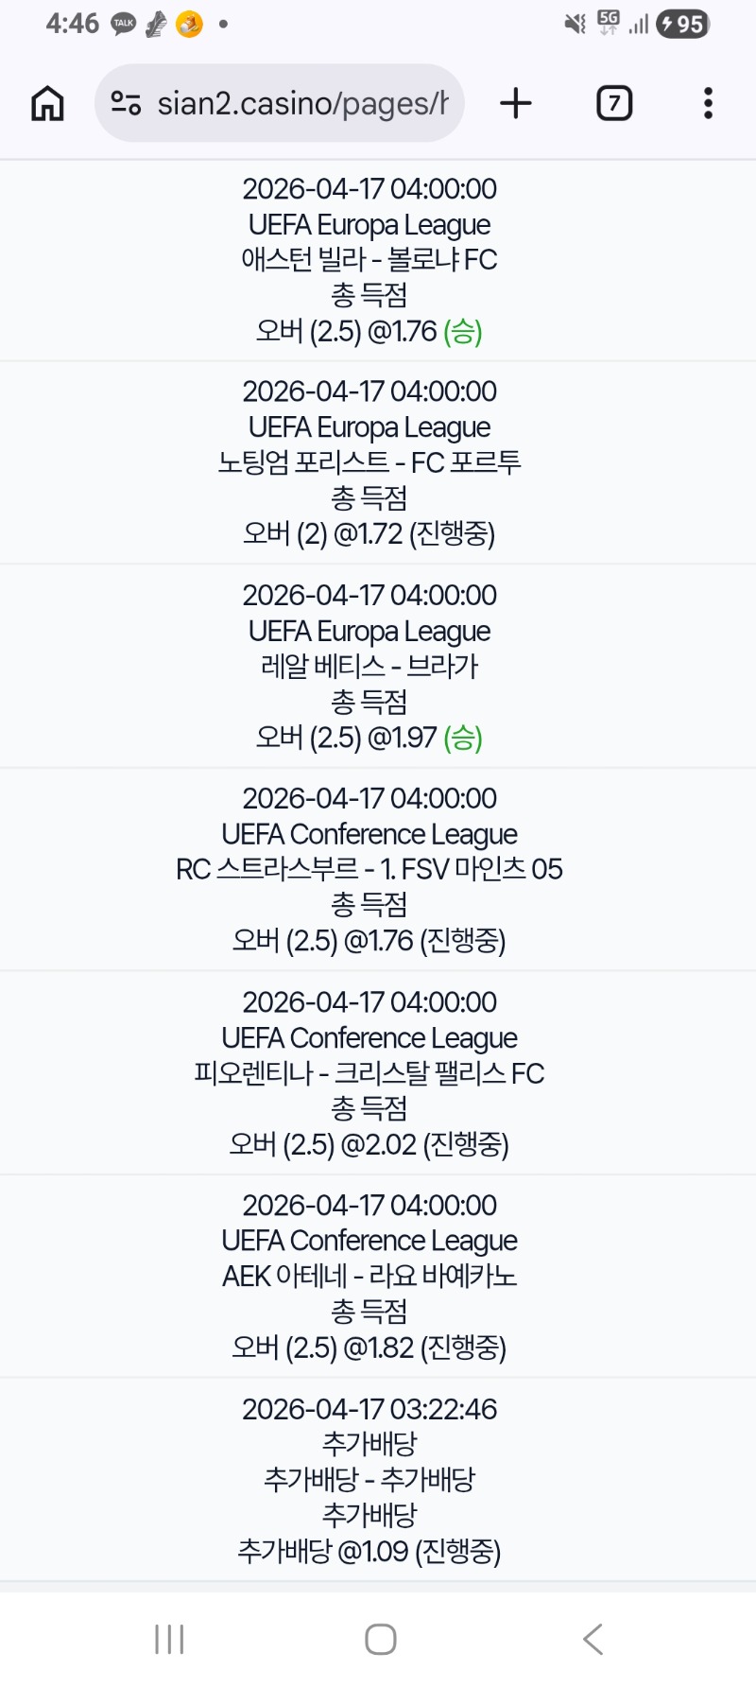The height and width of the screenshot is (1687, 756).
Task: Open the three-dot browser menu
Action: click(708, 103)
